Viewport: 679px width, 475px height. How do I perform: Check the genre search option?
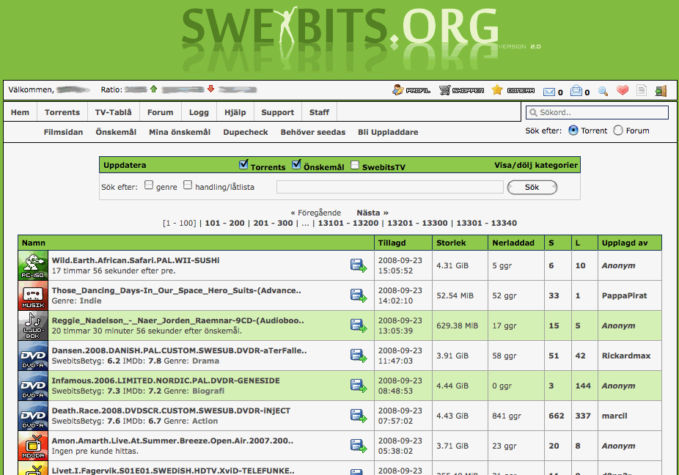pos(149,185)
